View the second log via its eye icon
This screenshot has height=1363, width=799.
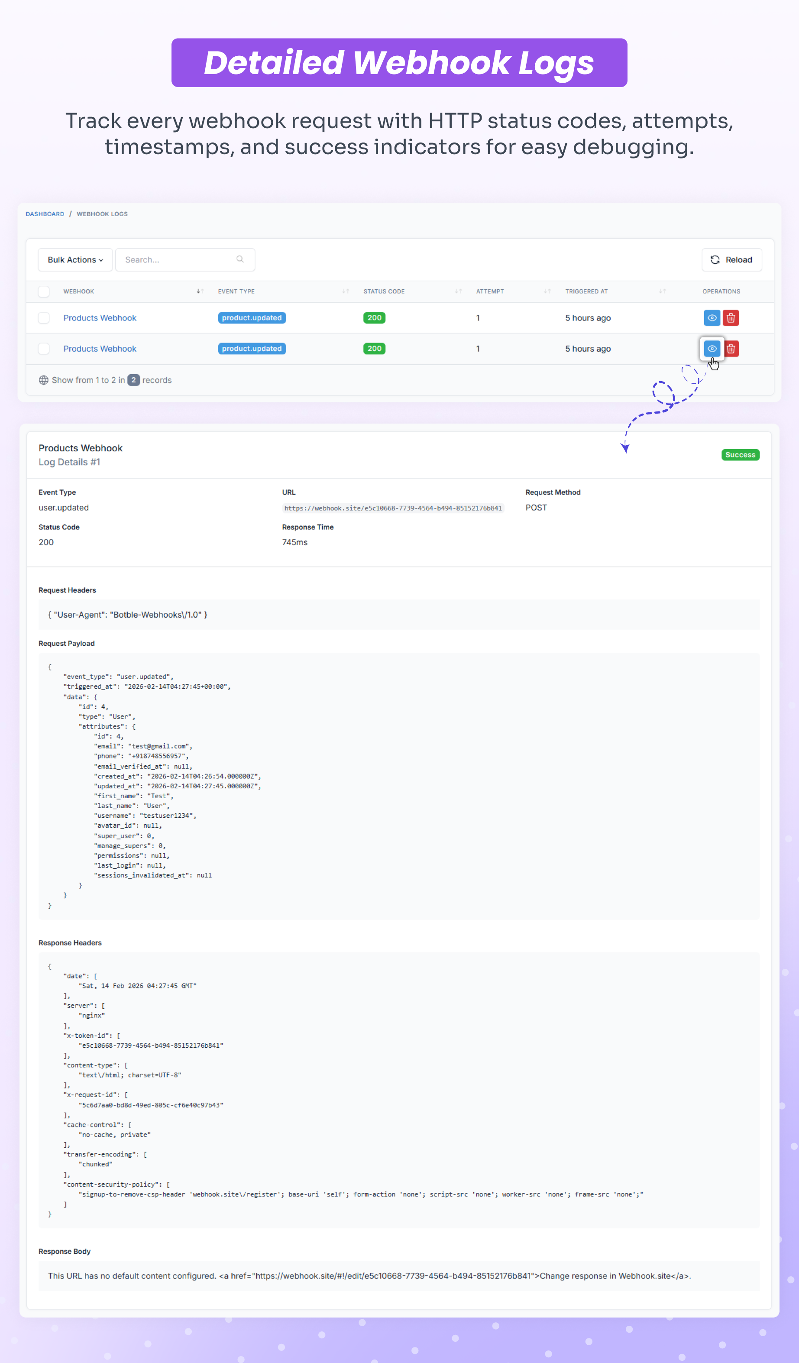point(712,349)
